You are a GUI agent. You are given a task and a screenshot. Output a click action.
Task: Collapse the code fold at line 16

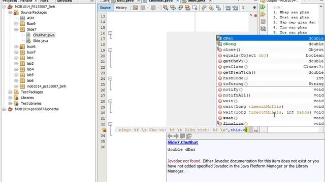[x=111, y=33]
